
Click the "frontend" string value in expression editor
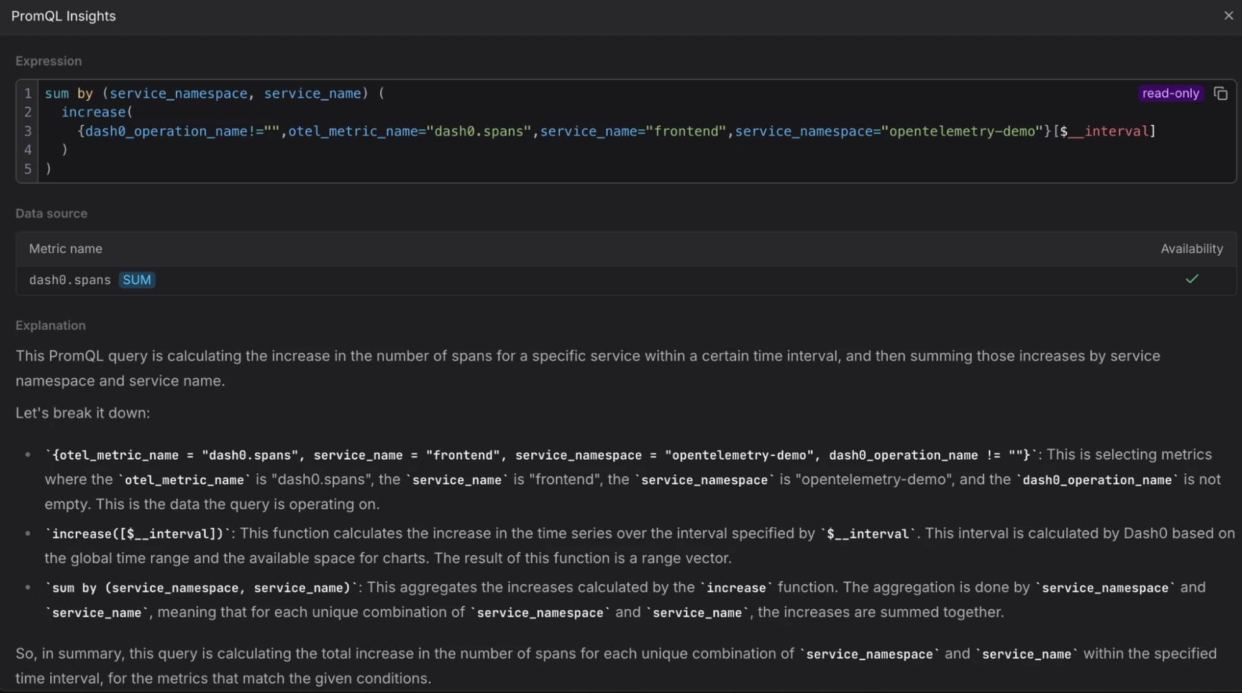[x=686, y=131]
